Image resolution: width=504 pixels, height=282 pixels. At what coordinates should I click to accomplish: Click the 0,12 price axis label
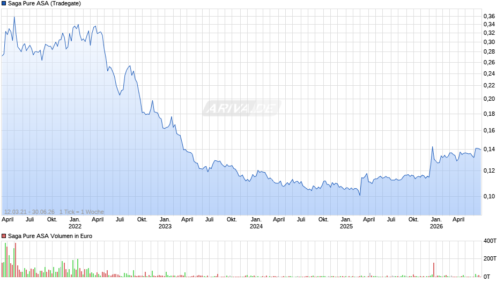click(x=489, y=170)
